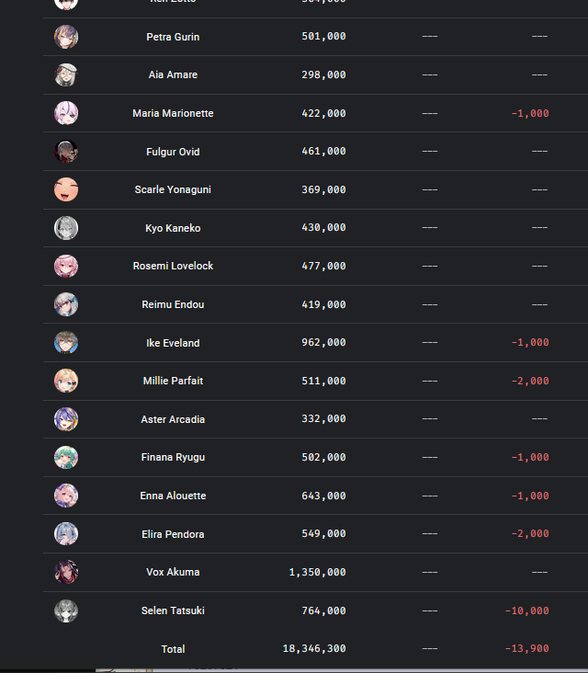Open Kyo Kaneko's grayscale avatar
This screenshot has width=588, height=673.
pos(66,228)
